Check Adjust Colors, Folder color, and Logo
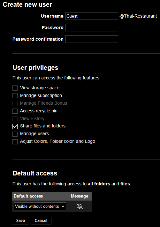 pyautogui.click(x=15, y=142)
